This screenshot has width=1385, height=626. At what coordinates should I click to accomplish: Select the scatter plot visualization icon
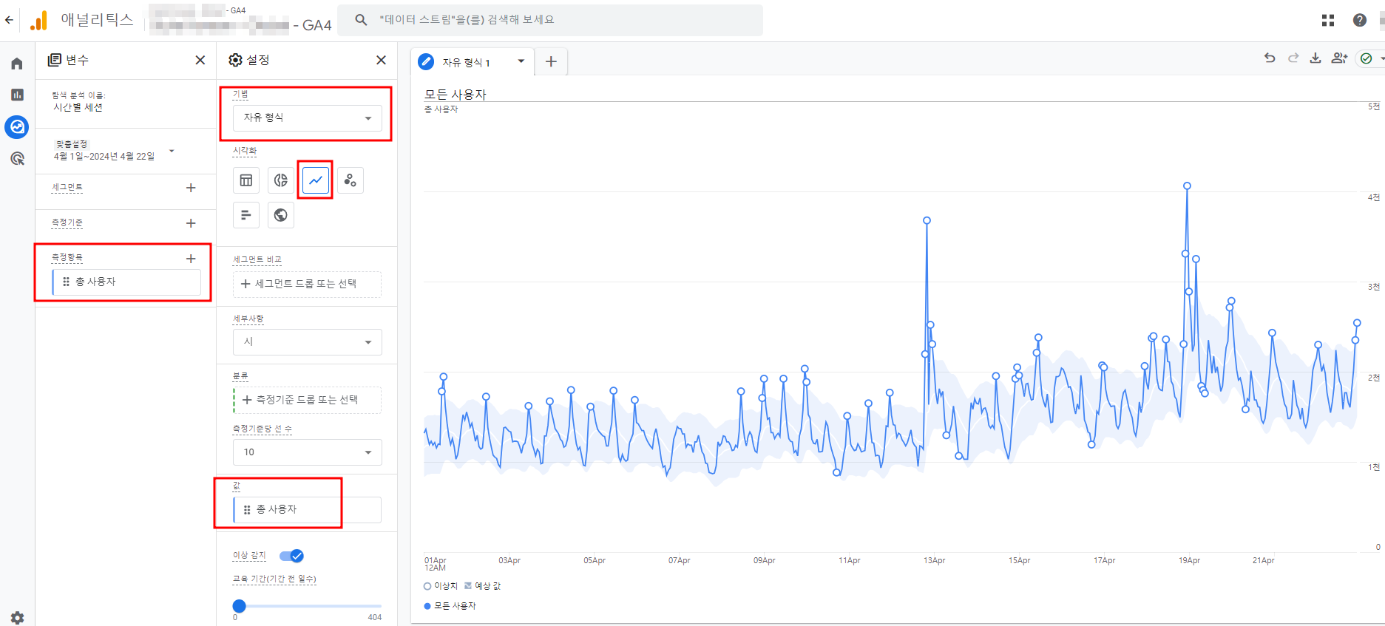click(351, 180)
